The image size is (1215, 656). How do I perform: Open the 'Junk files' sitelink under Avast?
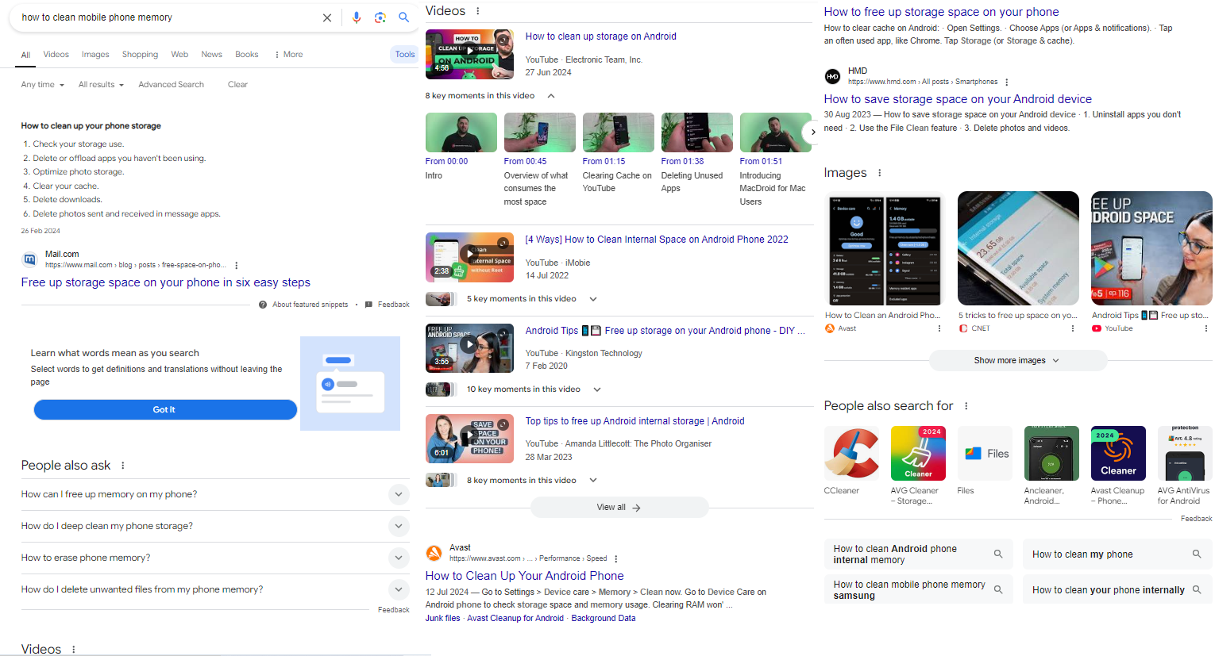point(442,619)
